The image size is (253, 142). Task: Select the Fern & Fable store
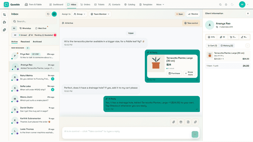(x=33, y=5)
